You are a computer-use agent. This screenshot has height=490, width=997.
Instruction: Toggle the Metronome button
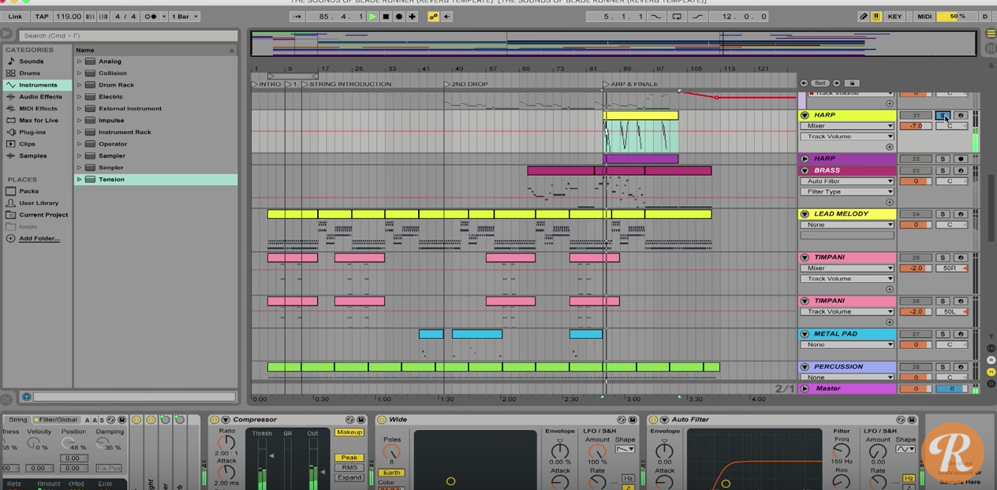point(151,17)
